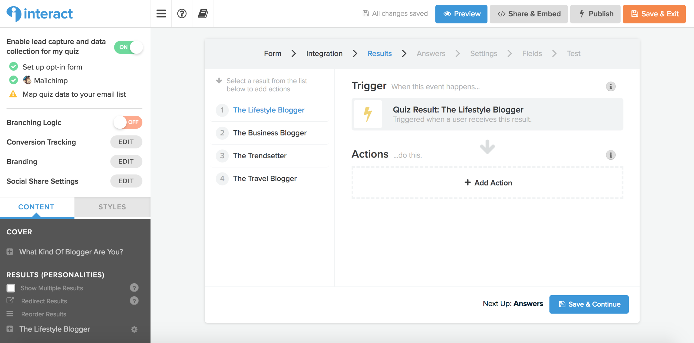Go to the Test step

tap(574, 53)
